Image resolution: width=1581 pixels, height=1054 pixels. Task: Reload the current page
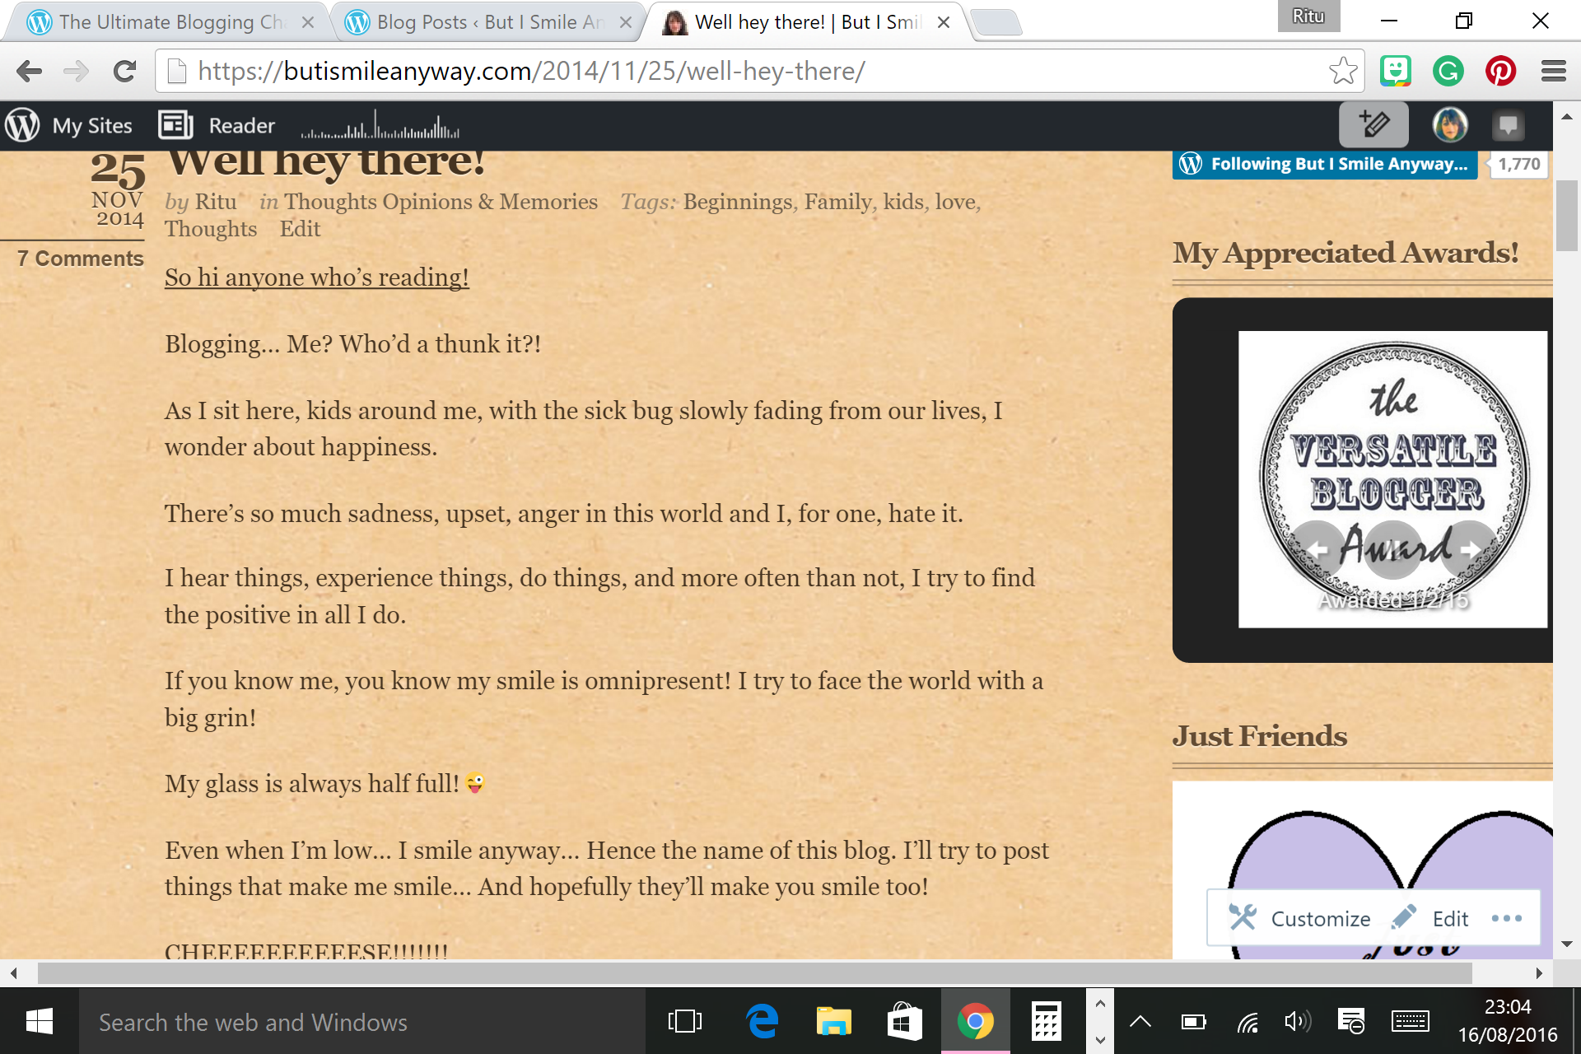[x=124, y=71]
